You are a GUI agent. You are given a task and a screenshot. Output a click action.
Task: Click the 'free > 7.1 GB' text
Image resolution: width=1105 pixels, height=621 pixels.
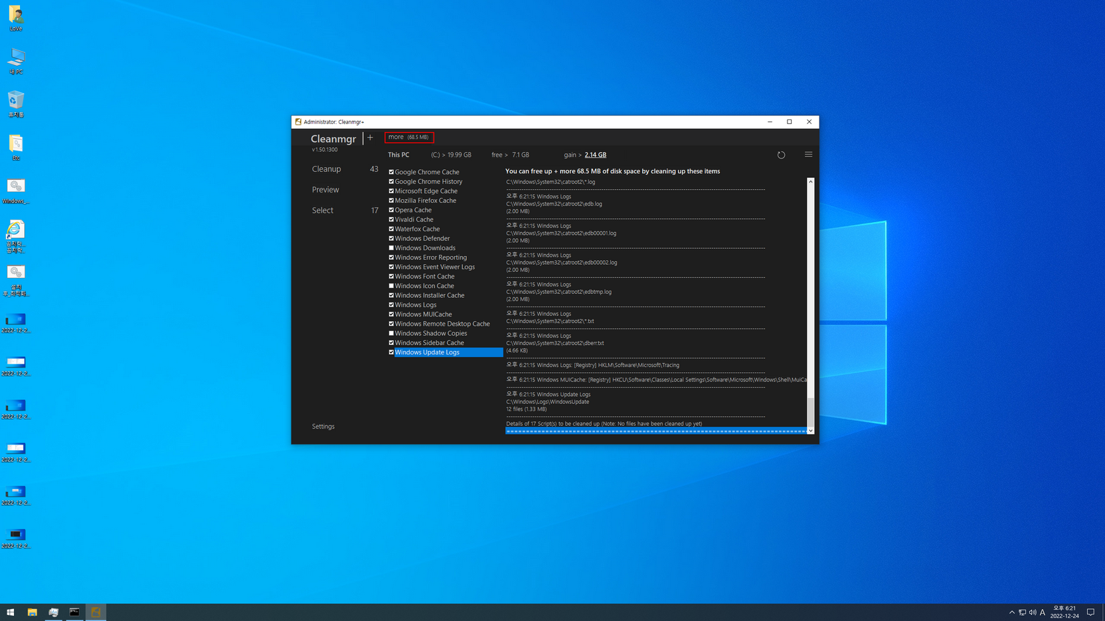pos(510,155)
